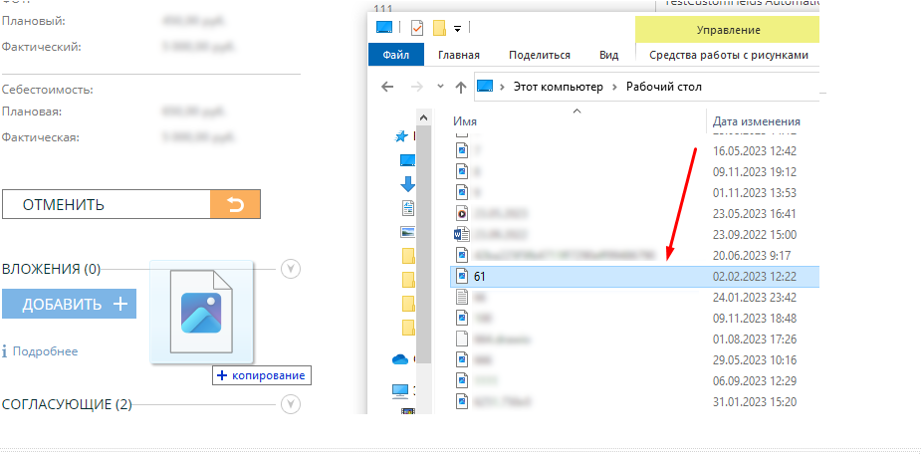
Task: Open Средства работы с рисунками tab
Action: [x=726, y=56]
